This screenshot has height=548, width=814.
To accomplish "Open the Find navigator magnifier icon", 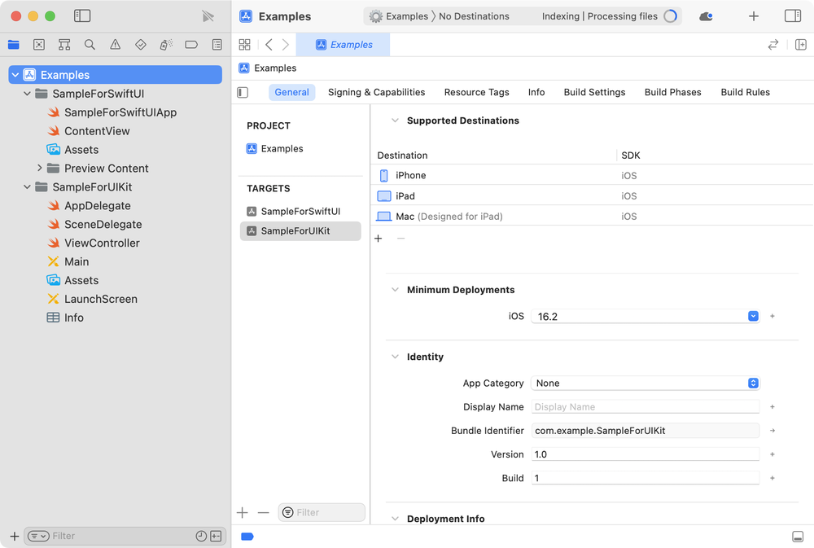I will pyautogui.click(x=90, y=45).
